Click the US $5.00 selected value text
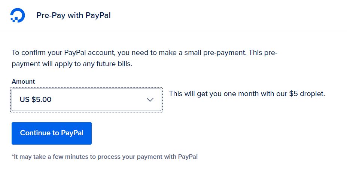Image resolution: width=347 pixels, height=179 pixels. 36,99
